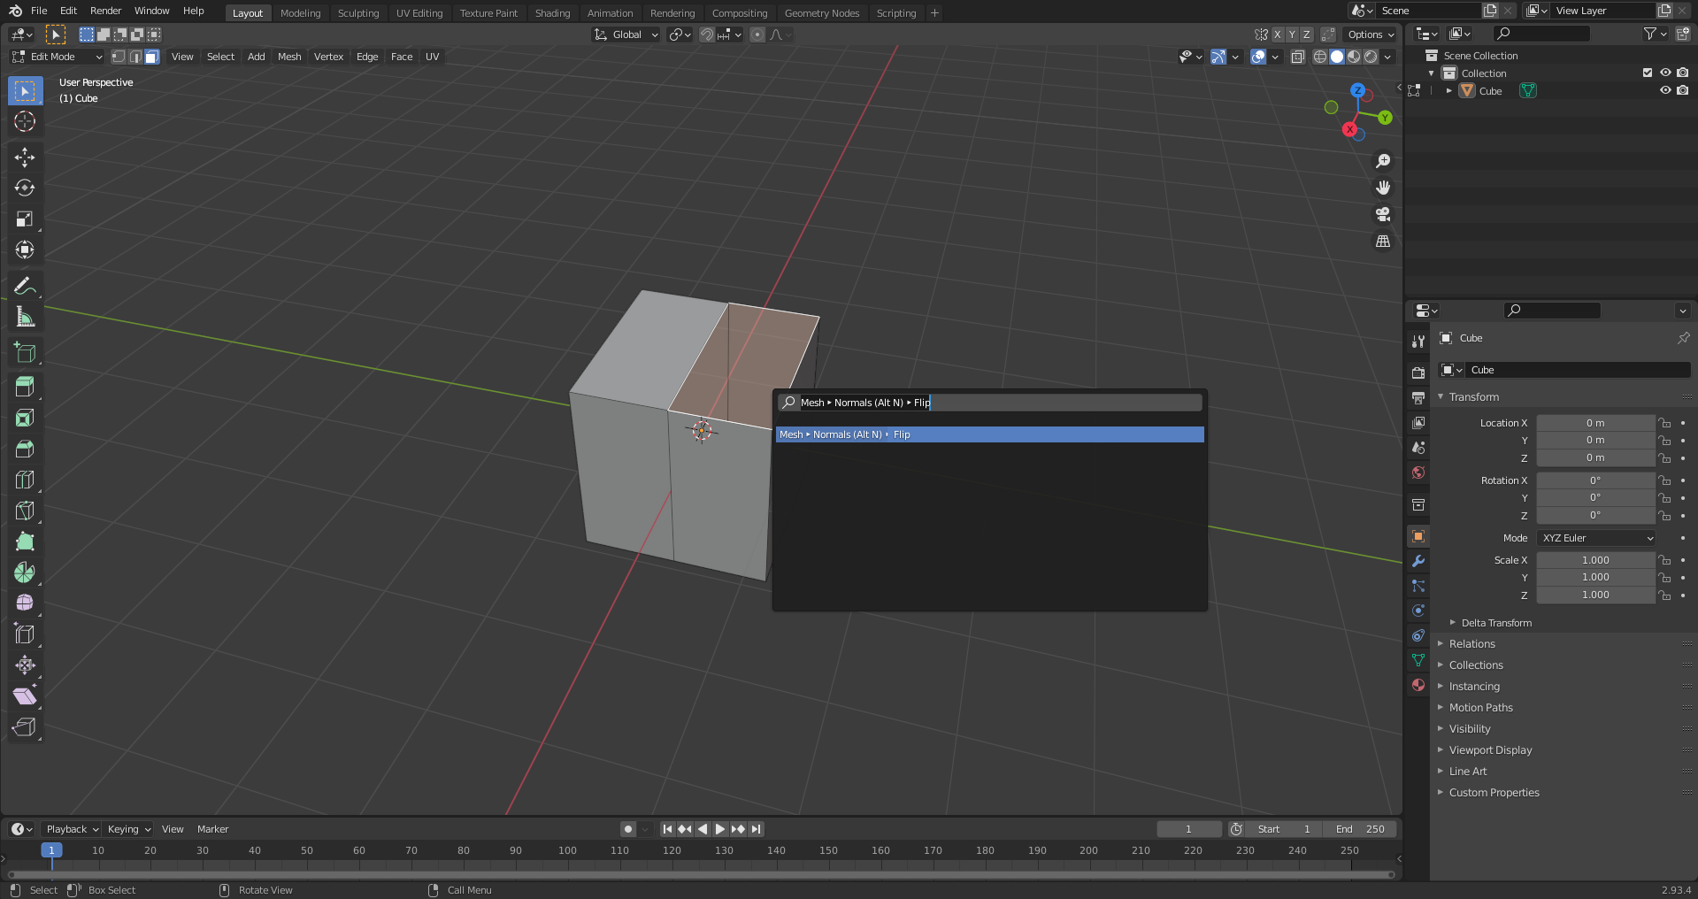This screenshot has height=899, width=1698.
Task: Choose the Mesh Normals Flip search result
Action: tap(990, 434)
